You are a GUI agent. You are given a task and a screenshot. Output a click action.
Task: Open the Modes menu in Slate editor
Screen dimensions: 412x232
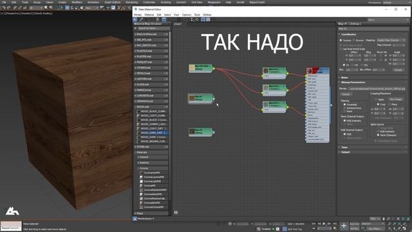click(138, 15)
